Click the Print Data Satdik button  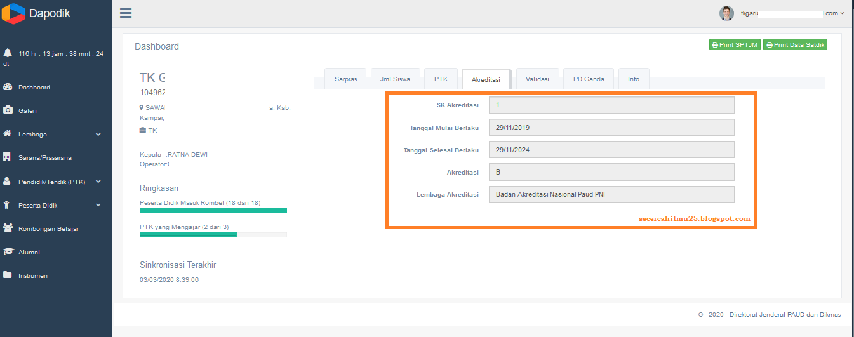point(795,45)
